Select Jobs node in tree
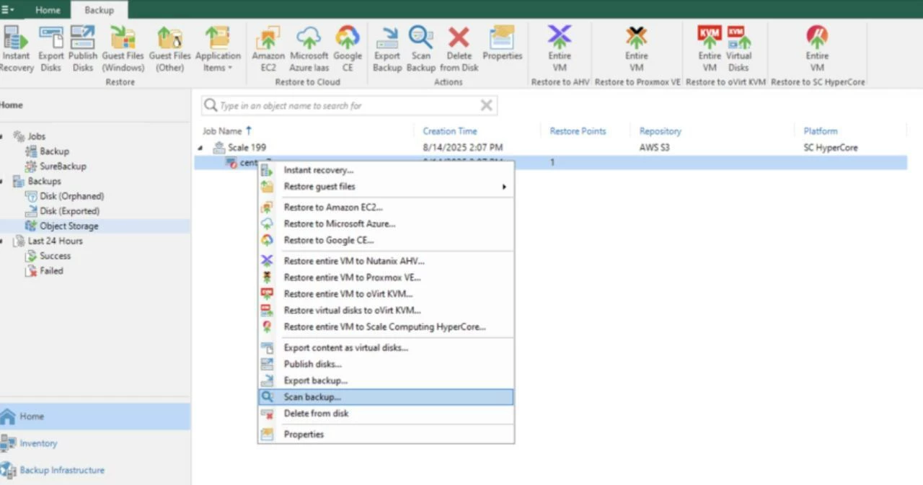This screenshot has width=923, height=485. click(36, 136)
